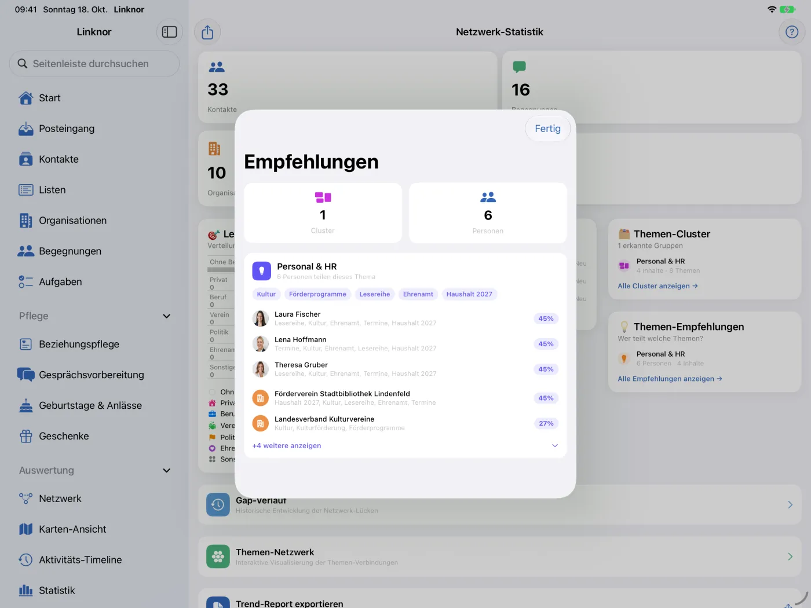Open the help question mark icon
811x608 pixels.
pos(792,32)
